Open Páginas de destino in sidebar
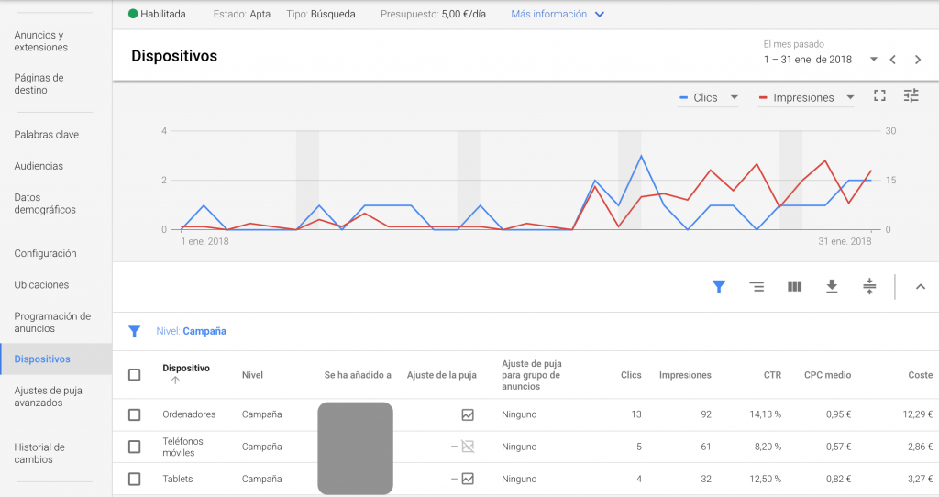The height and width of the screenshot is (497, 939). pyautogui.click(x=39, y=83)
